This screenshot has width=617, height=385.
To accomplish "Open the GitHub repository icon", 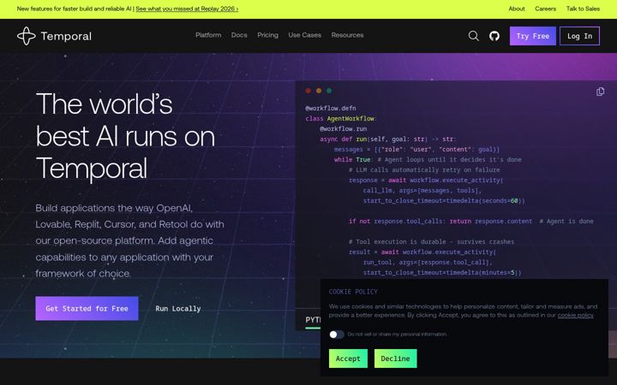I will pos(494,36).
